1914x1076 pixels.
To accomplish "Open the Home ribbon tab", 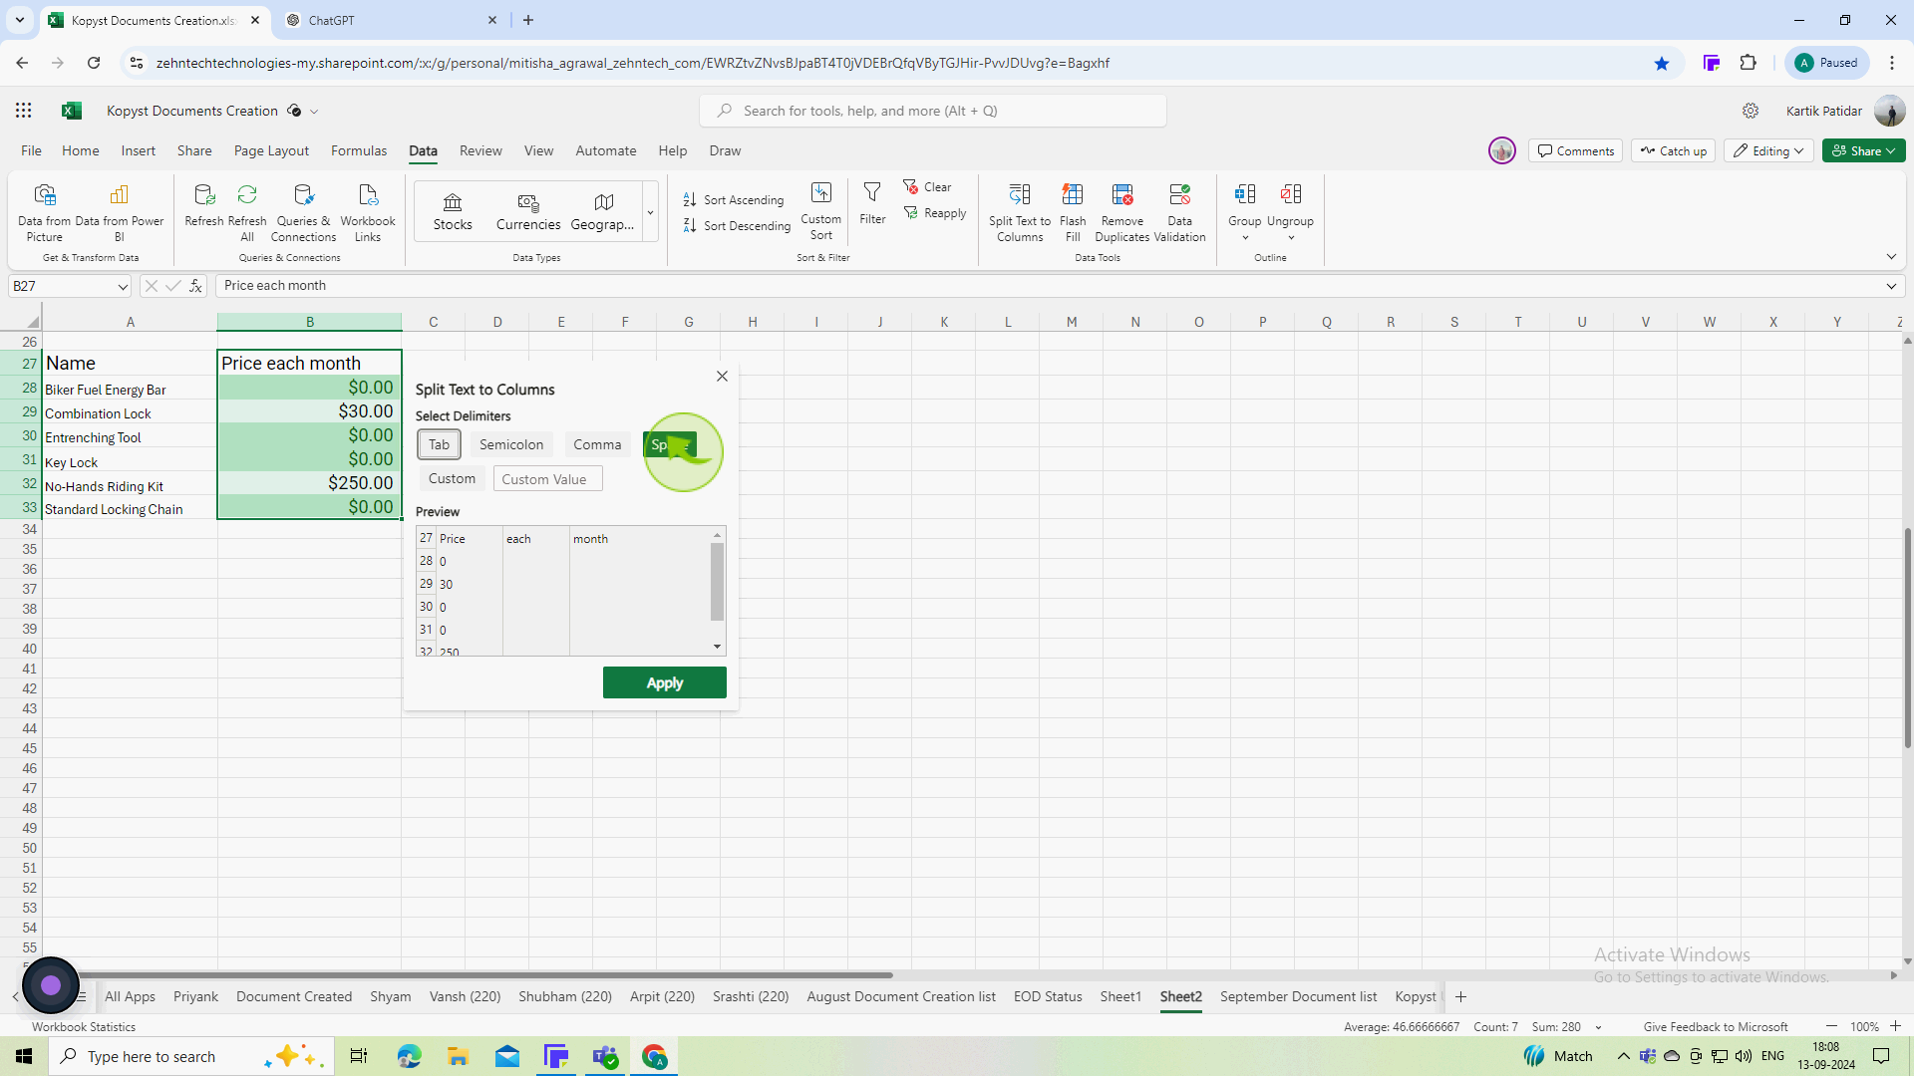I will click(x=81, y=150).
